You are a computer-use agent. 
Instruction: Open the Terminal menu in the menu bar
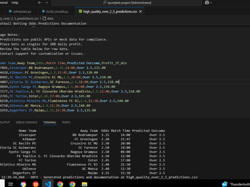(4, 3)
